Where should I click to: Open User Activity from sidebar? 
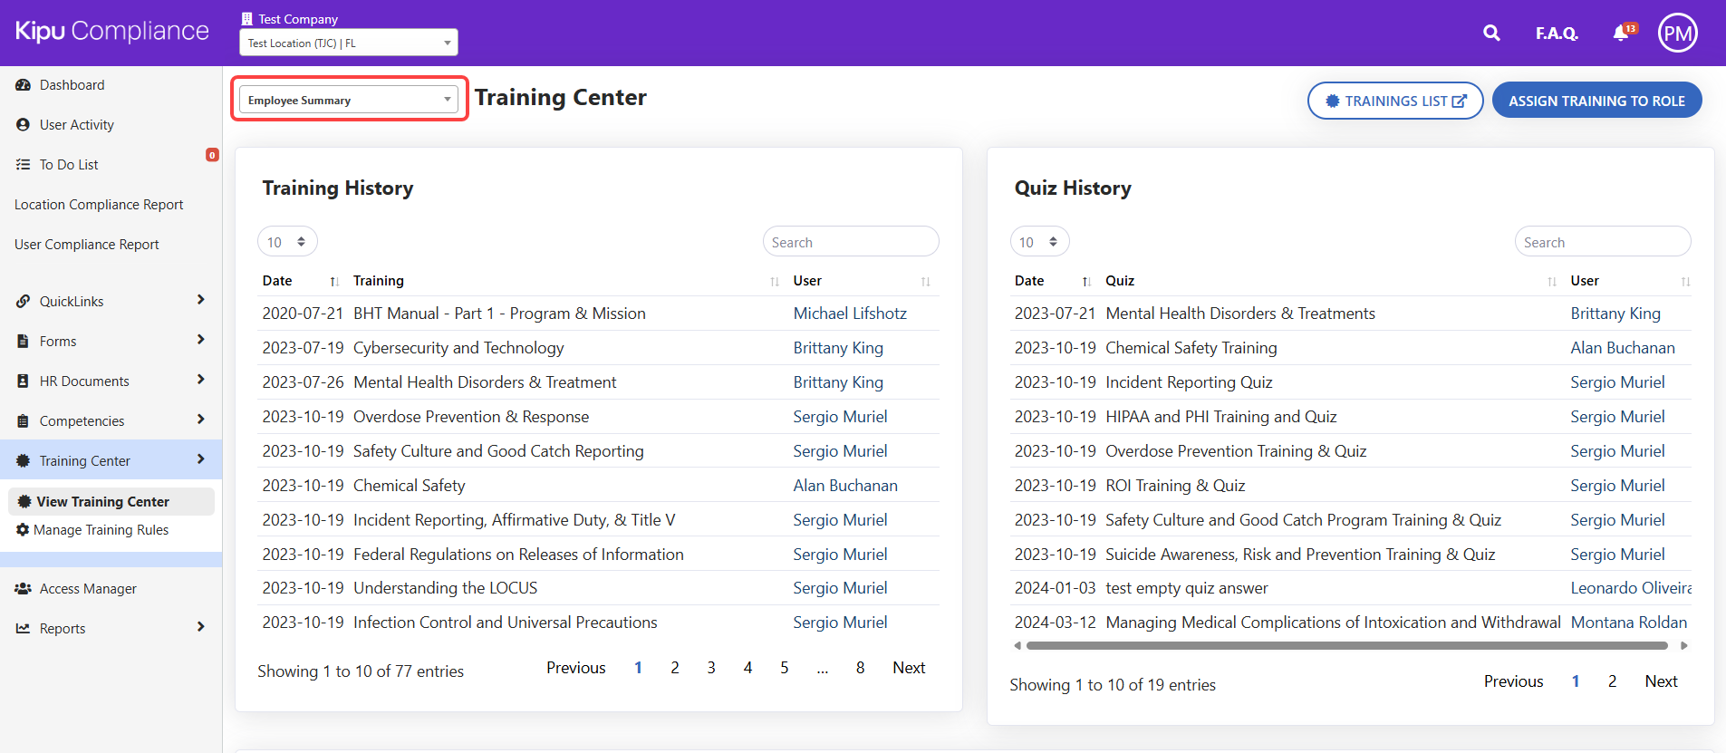pyautogui.click(x=76, y=125)
